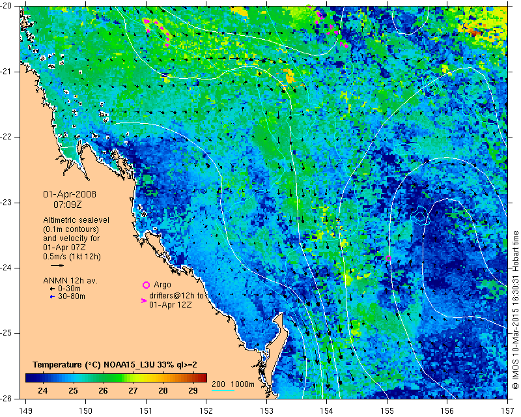Select the '07:09Z' time label
This screenshot has height=417, width=521.
click(x=68, y=205)
